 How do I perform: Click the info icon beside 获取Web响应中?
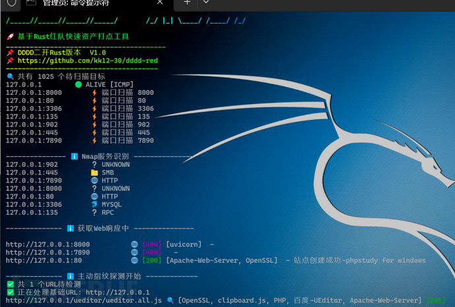pos(70,229)
